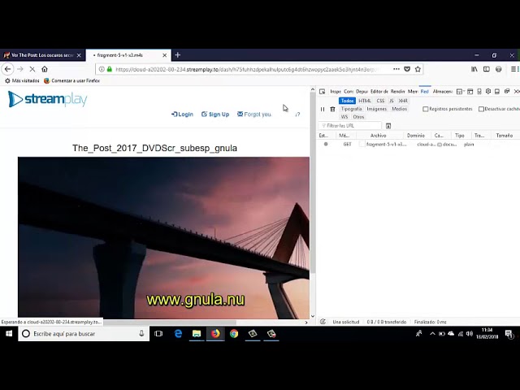Open the Memoria devtools tab
520x390 pixels.
[x=413, y=92]
